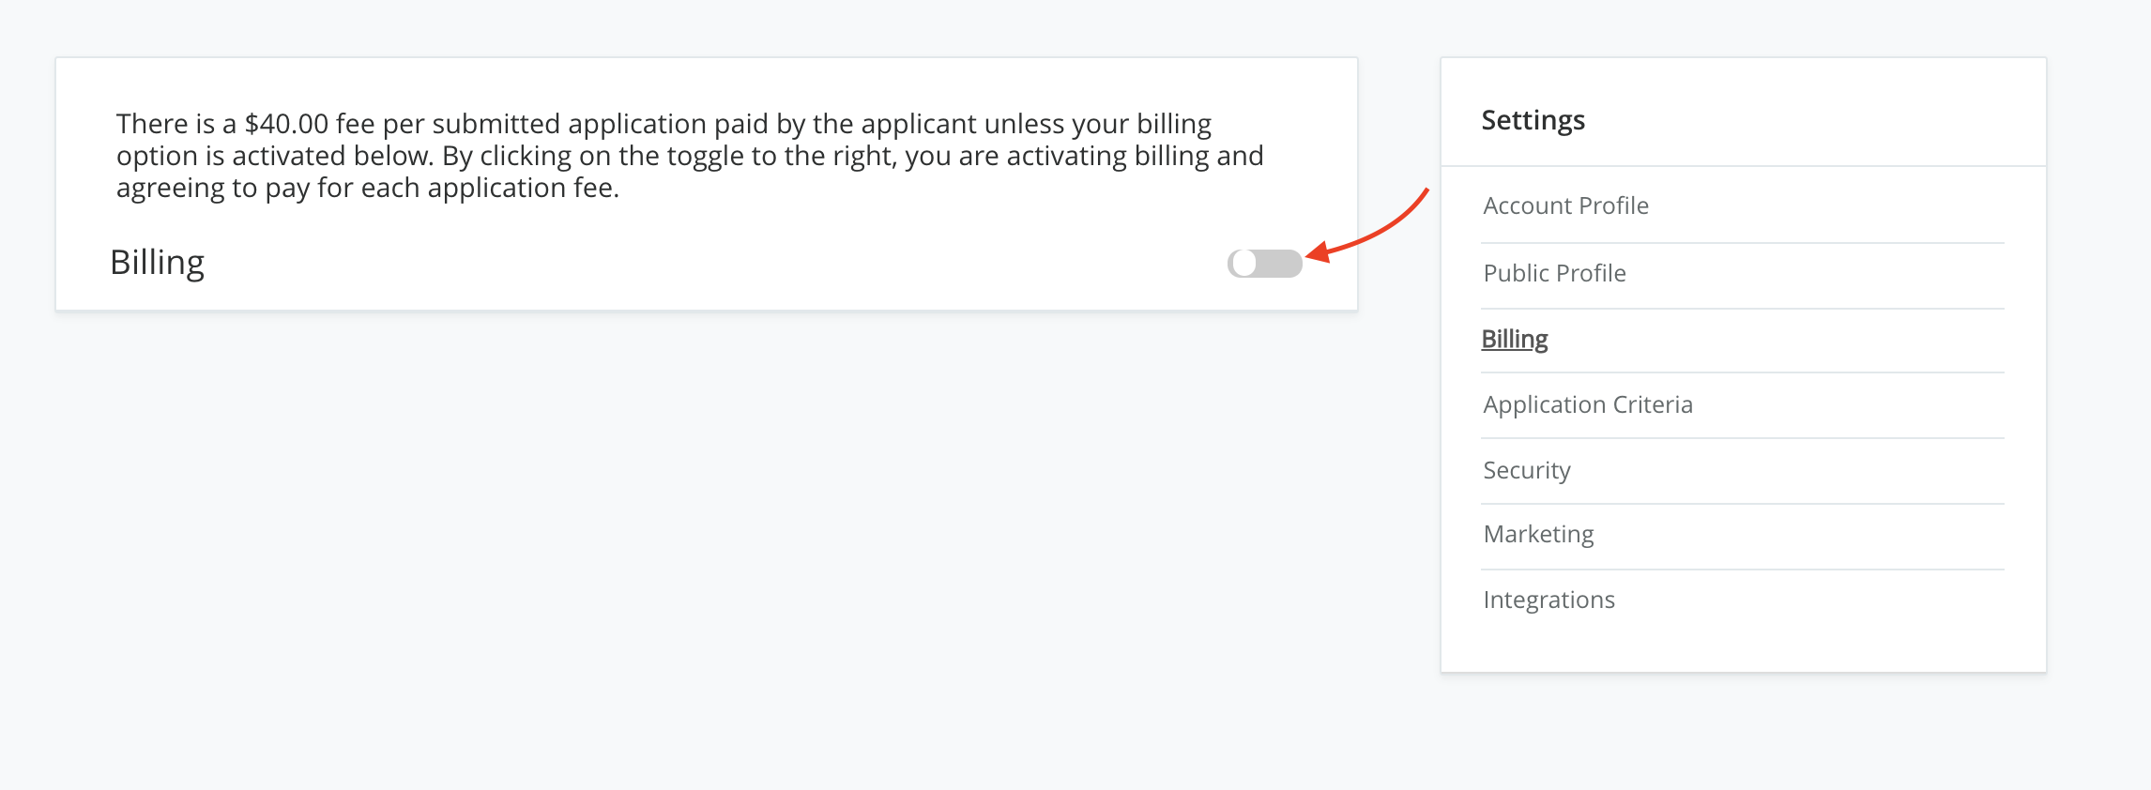Open the Marketing settings page
Screen dimensions: 2151x790
[x=1538, y=534]
